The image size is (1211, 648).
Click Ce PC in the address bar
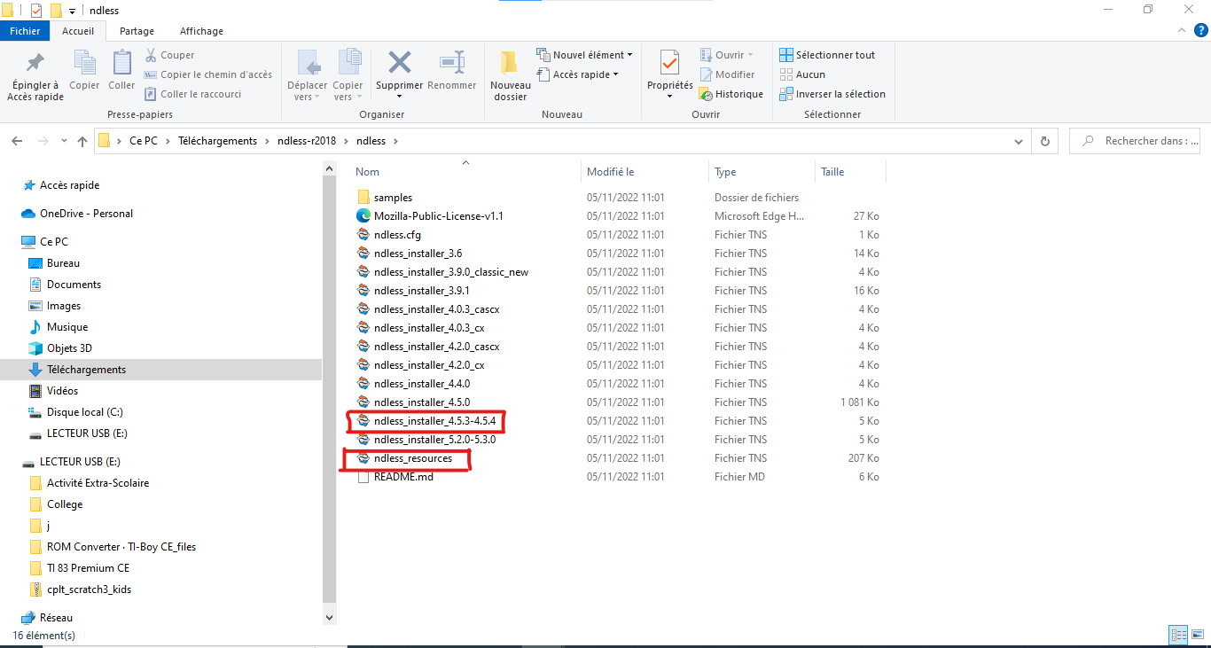click(144, 141)
